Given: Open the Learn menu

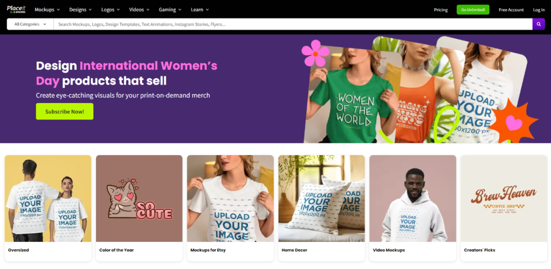Looking at the screenshot, I should pos(199,10).
